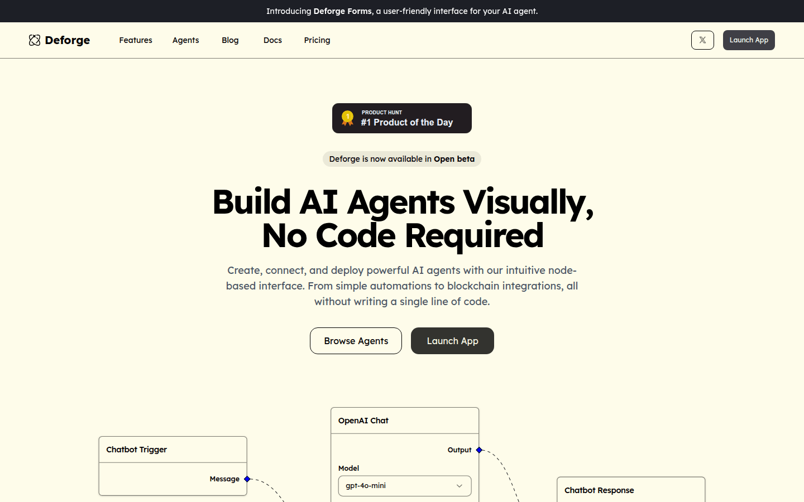Click the blue Message connector on Chatbot Trigger
Viewport: 804px width, 502px height.
coord(247,479)
